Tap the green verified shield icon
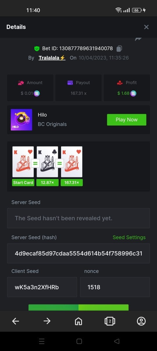 tap(37, 49)
